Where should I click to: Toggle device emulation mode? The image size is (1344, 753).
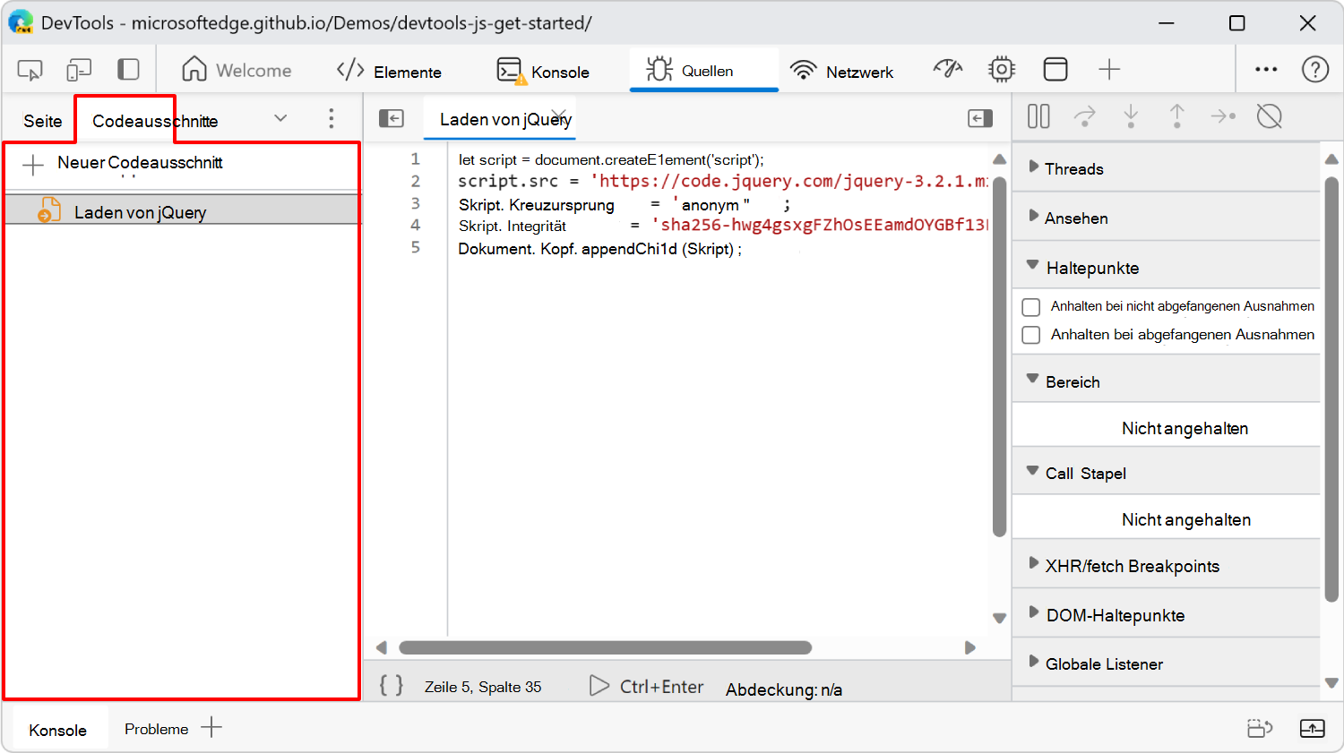click(x=79, y=69)
